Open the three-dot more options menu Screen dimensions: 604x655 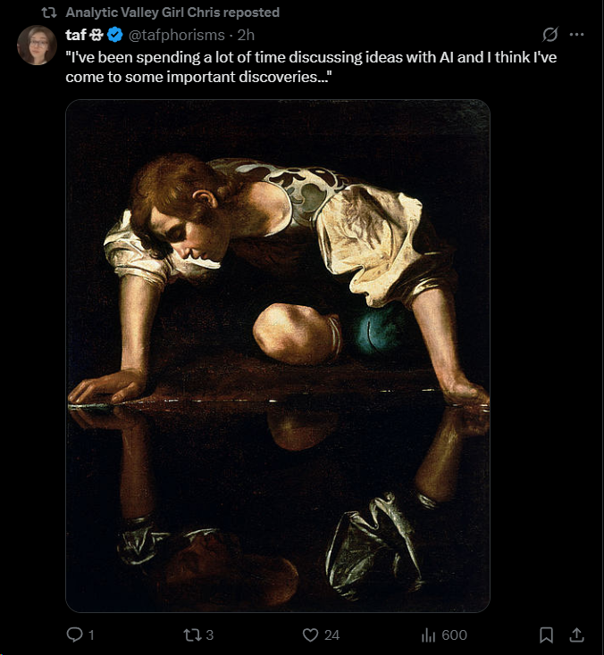coord(576,35)
